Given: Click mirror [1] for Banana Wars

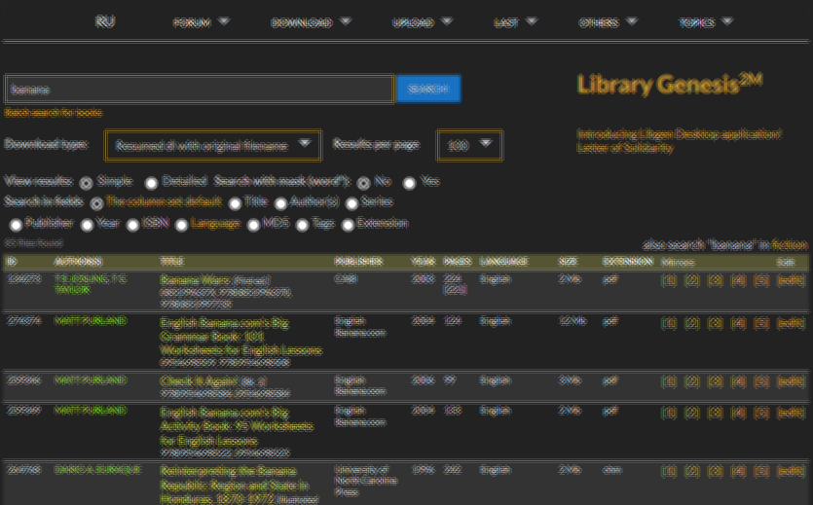Looking at the screenshot, I should tap(668, 281).
